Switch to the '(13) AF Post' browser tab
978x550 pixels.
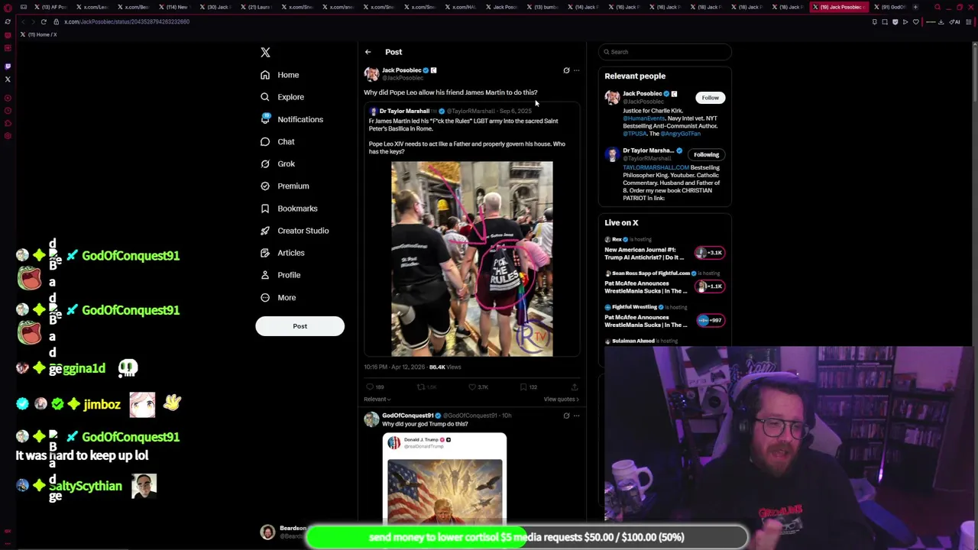(52, 7)
